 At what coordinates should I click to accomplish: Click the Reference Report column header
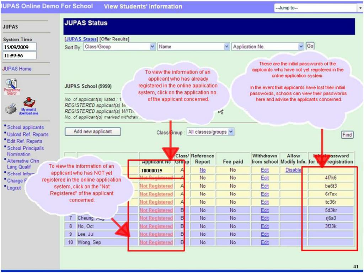click(x=202, y=159)
